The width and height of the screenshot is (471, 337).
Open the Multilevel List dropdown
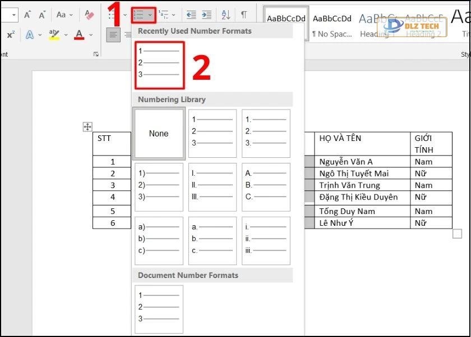167,15
